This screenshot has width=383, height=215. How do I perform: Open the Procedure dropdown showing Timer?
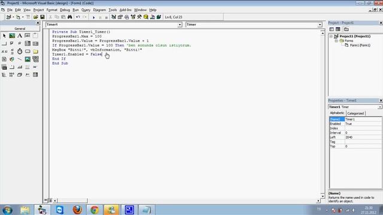click(x=320, y=24)
